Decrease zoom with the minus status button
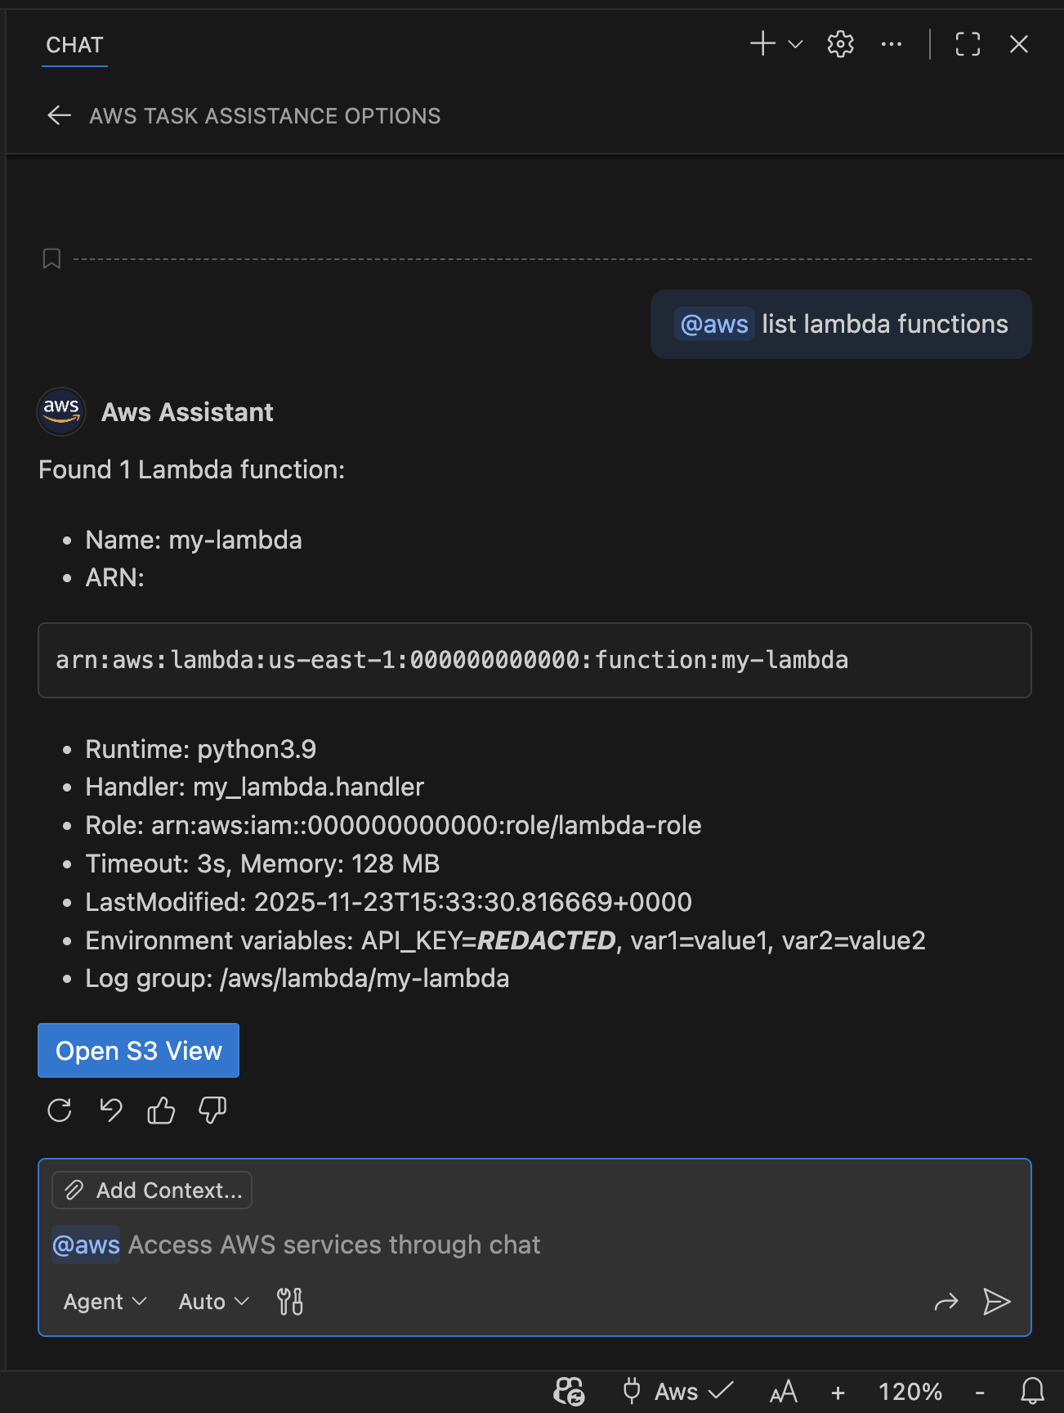Viewport: 1064px width, 1413px height. (980, 1392)
